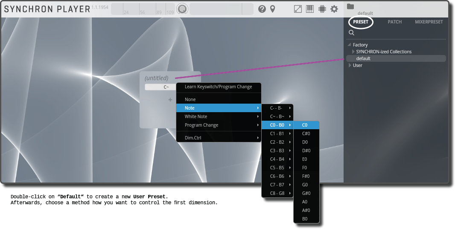
Task: Select note F#0
Action: point(306,176)
